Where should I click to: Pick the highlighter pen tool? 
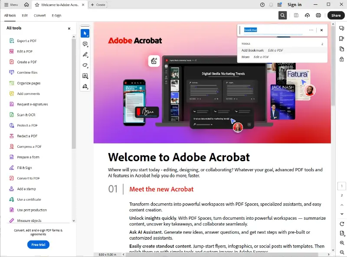(x=85, y=55)
